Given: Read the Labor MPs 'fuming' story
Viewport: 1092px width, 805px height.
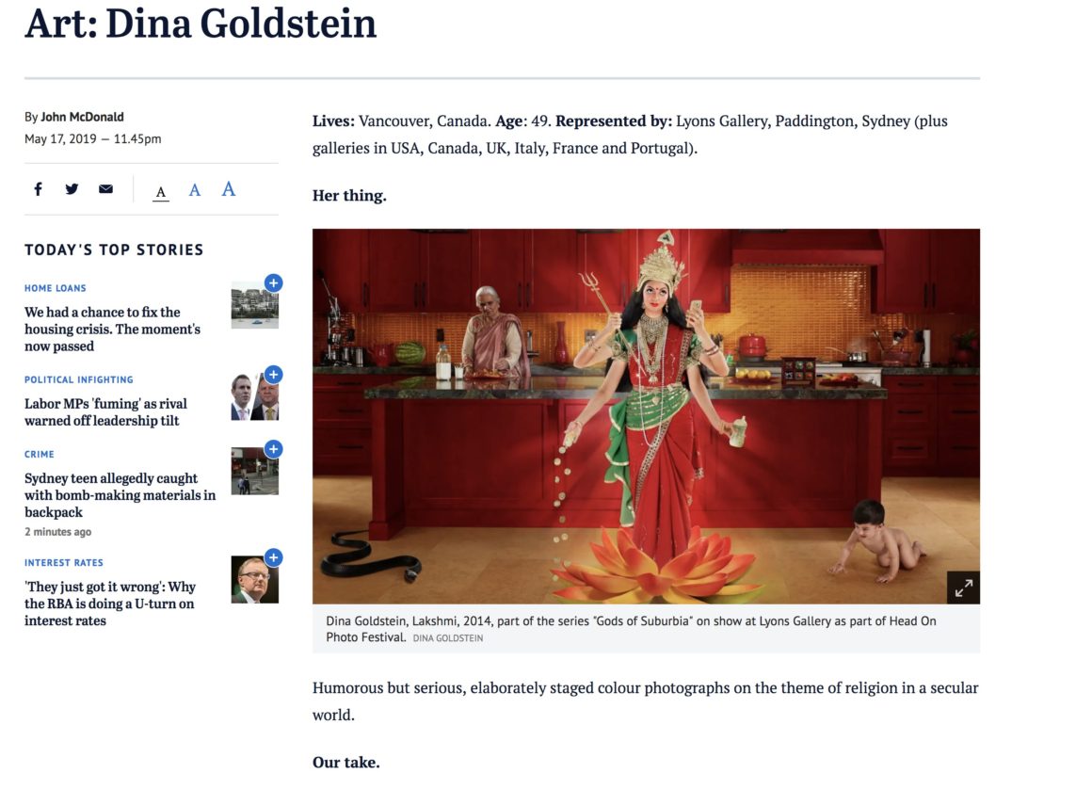Looking at the screenshot, I should [105, 411].
